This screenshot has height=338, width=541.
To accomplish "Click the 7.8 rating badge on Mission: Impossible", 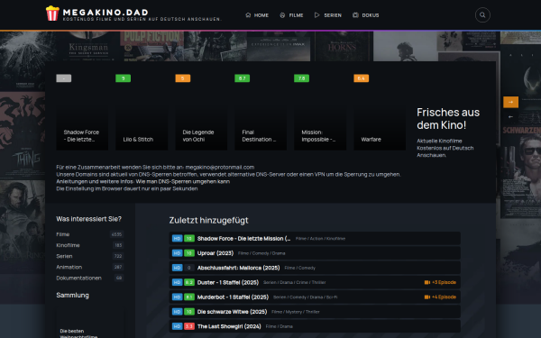I will point(301,78).
